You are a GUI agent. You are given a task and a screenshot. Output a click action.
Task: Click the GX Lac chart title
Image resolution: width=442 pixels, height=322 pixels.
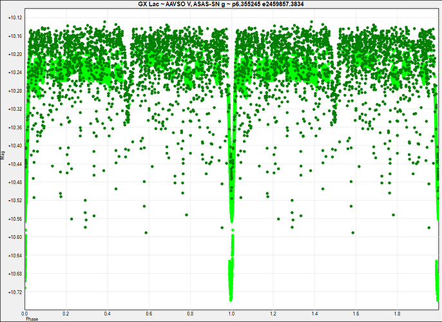[x=220, y=5]
